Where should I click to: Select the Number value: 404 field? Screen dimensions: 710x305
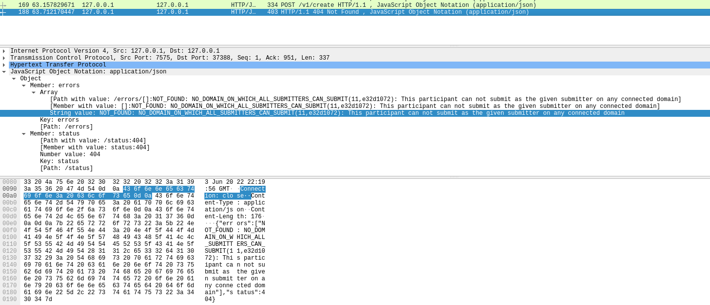70,155
